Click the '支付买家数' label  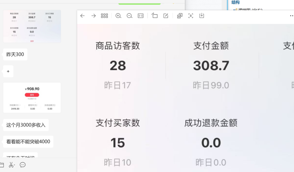[x=118, y=123]
